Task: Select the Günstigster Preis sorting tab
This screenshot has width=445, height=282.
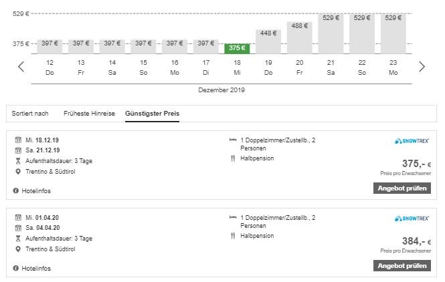Action: (152, 114)
